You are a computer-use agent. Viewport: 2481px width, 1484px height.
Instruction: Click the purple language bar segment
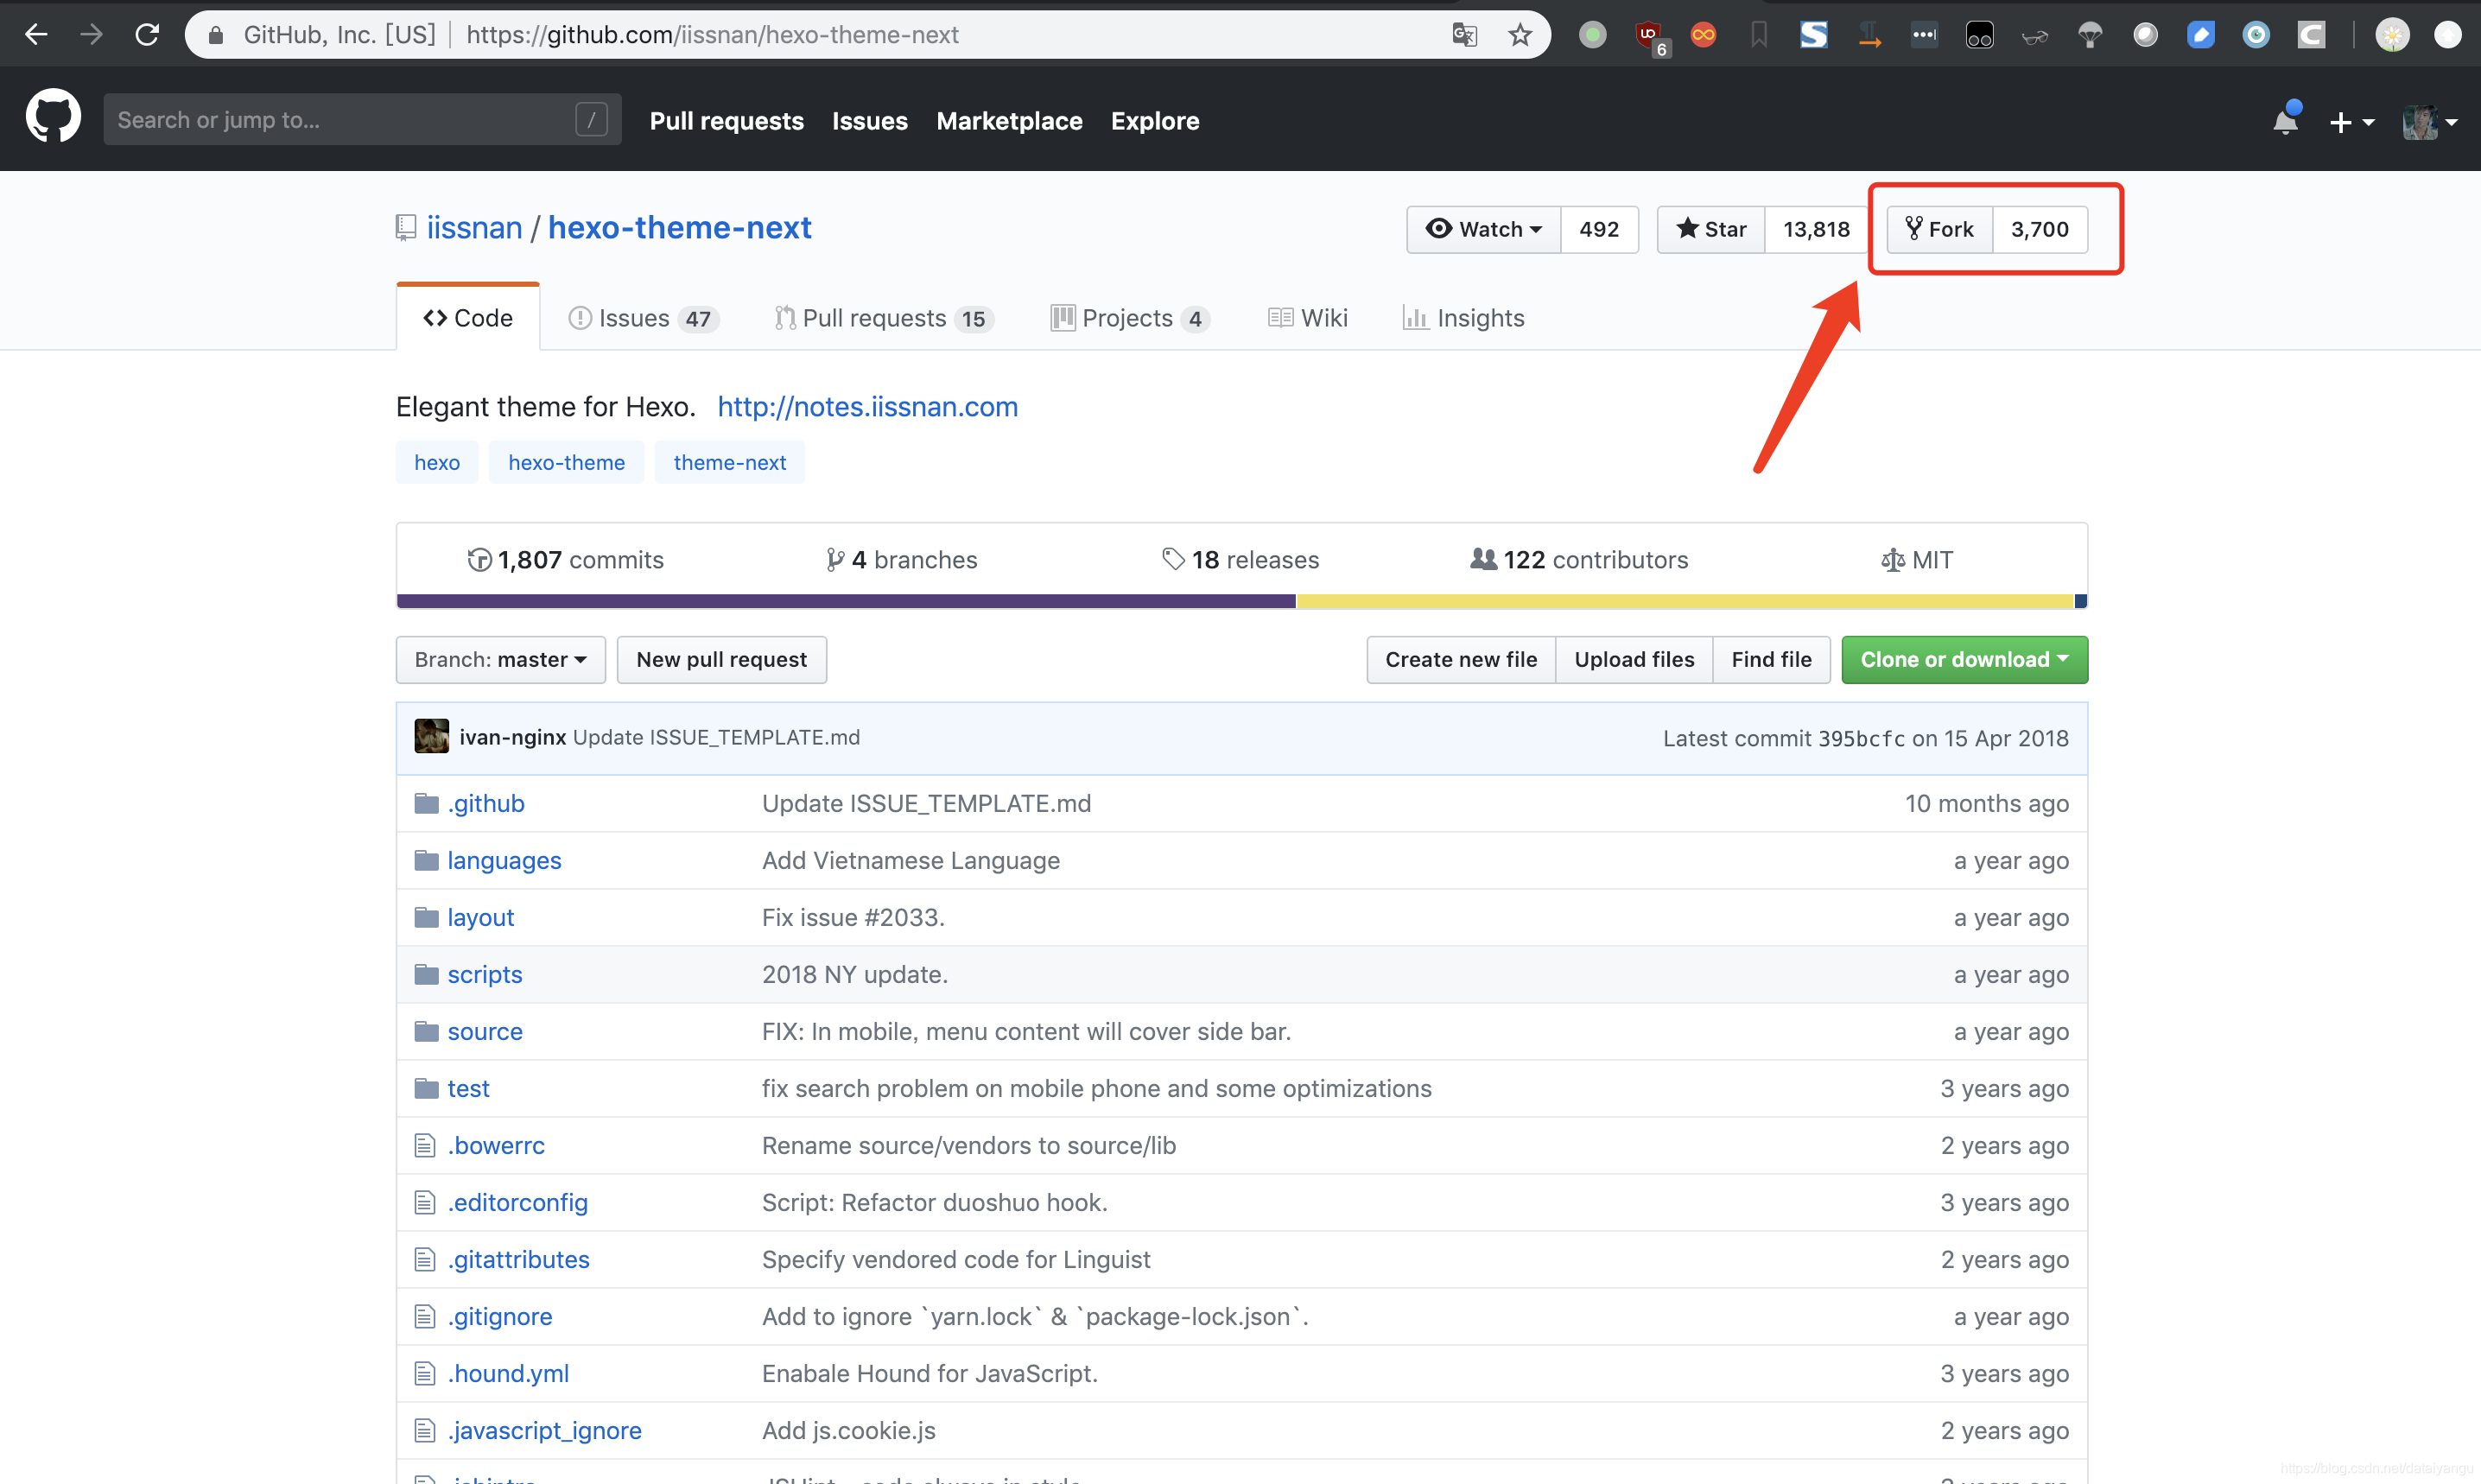[x=846, y=601]
